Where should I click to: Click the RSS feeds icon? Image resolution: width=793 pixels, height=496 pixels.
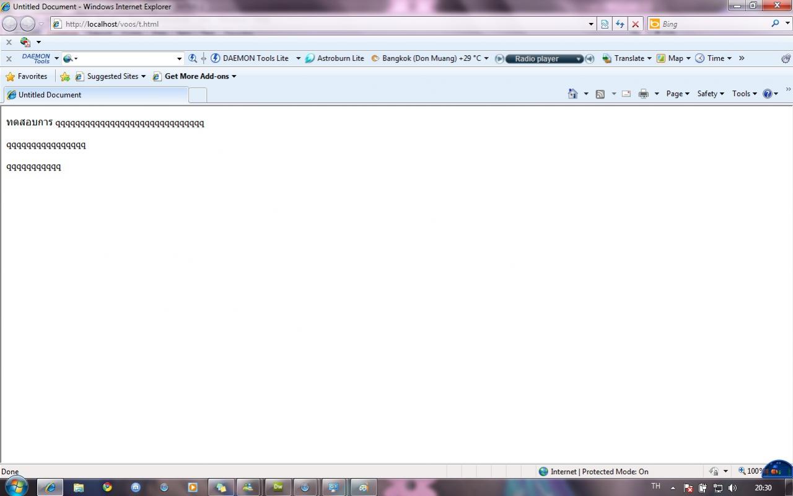600,94
